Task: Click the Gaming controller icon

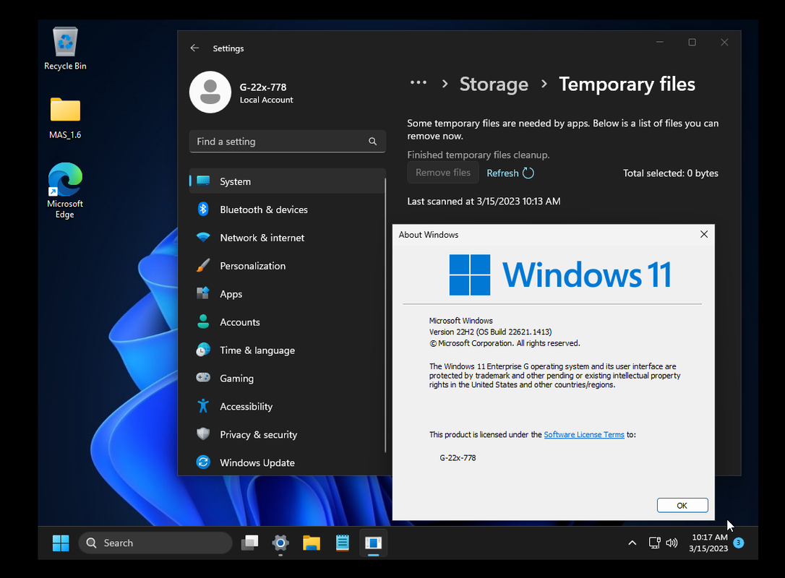Action: pos(203,378)
